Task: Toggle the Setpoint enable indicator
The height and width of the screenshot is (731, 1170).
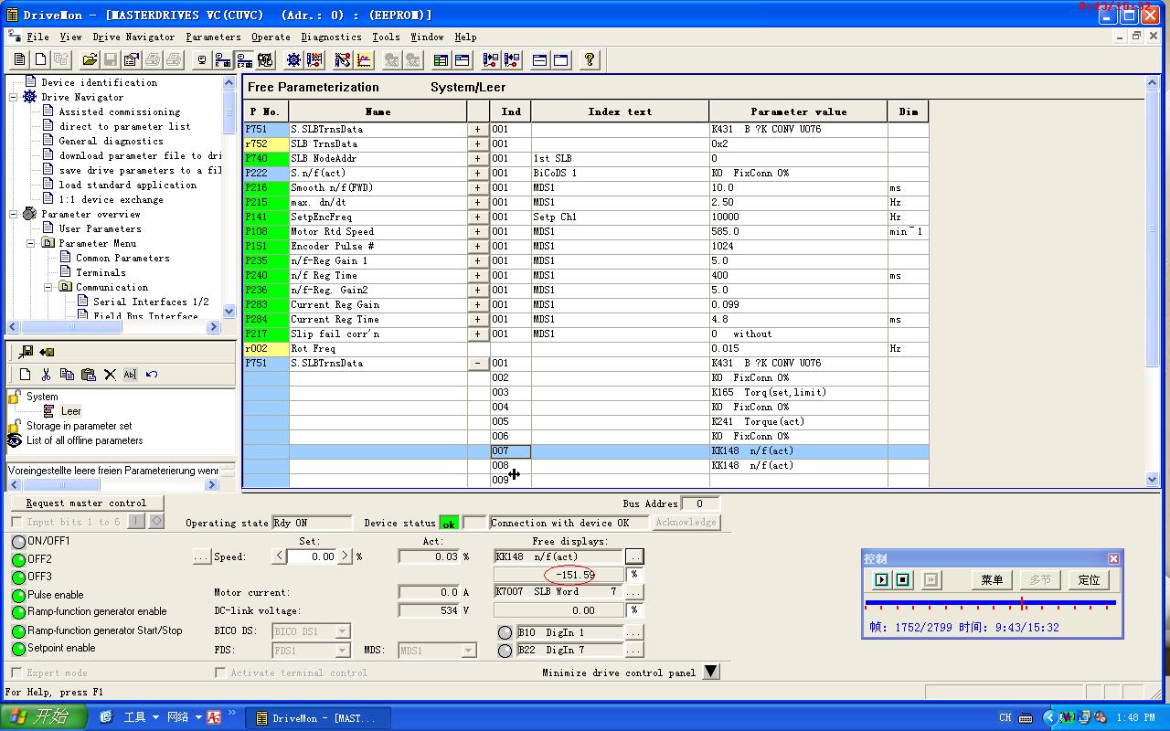Action: click(x=18, y=649)
